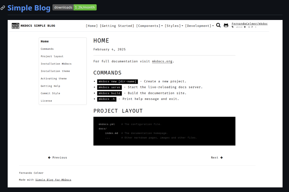Open the Home navbar item

coord(92,26)
